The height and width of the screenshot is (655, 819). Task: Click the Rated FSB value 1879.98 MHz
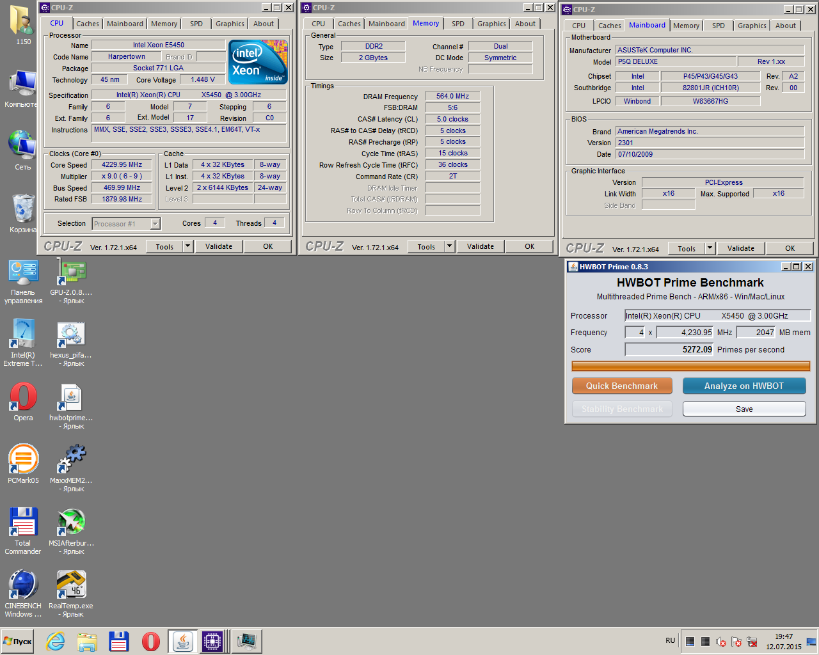pos(122,199)
